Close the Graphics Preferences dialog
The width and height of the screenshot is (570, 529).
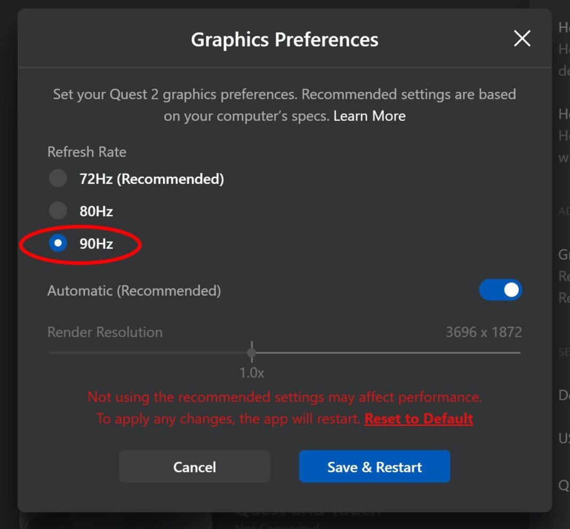point(521,38)
